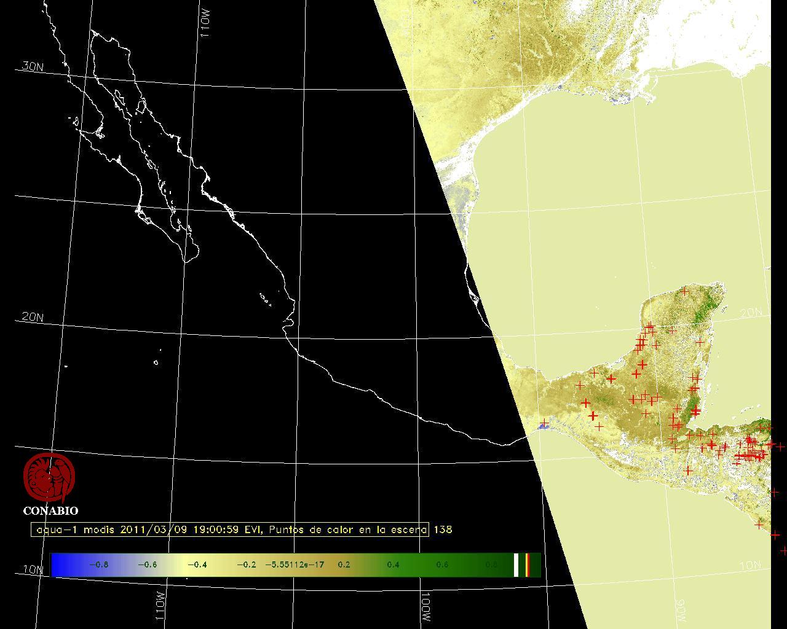Click the 100W longitude label at bottom

coord(427,606)
